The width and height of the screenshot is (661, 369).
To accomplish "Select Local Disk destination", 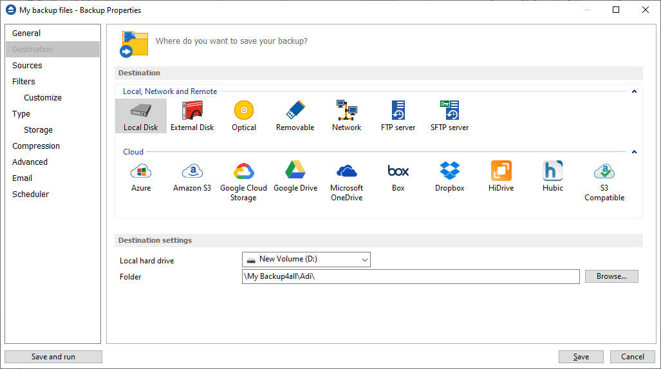I will pyautogui.click(x=141, y=116).
